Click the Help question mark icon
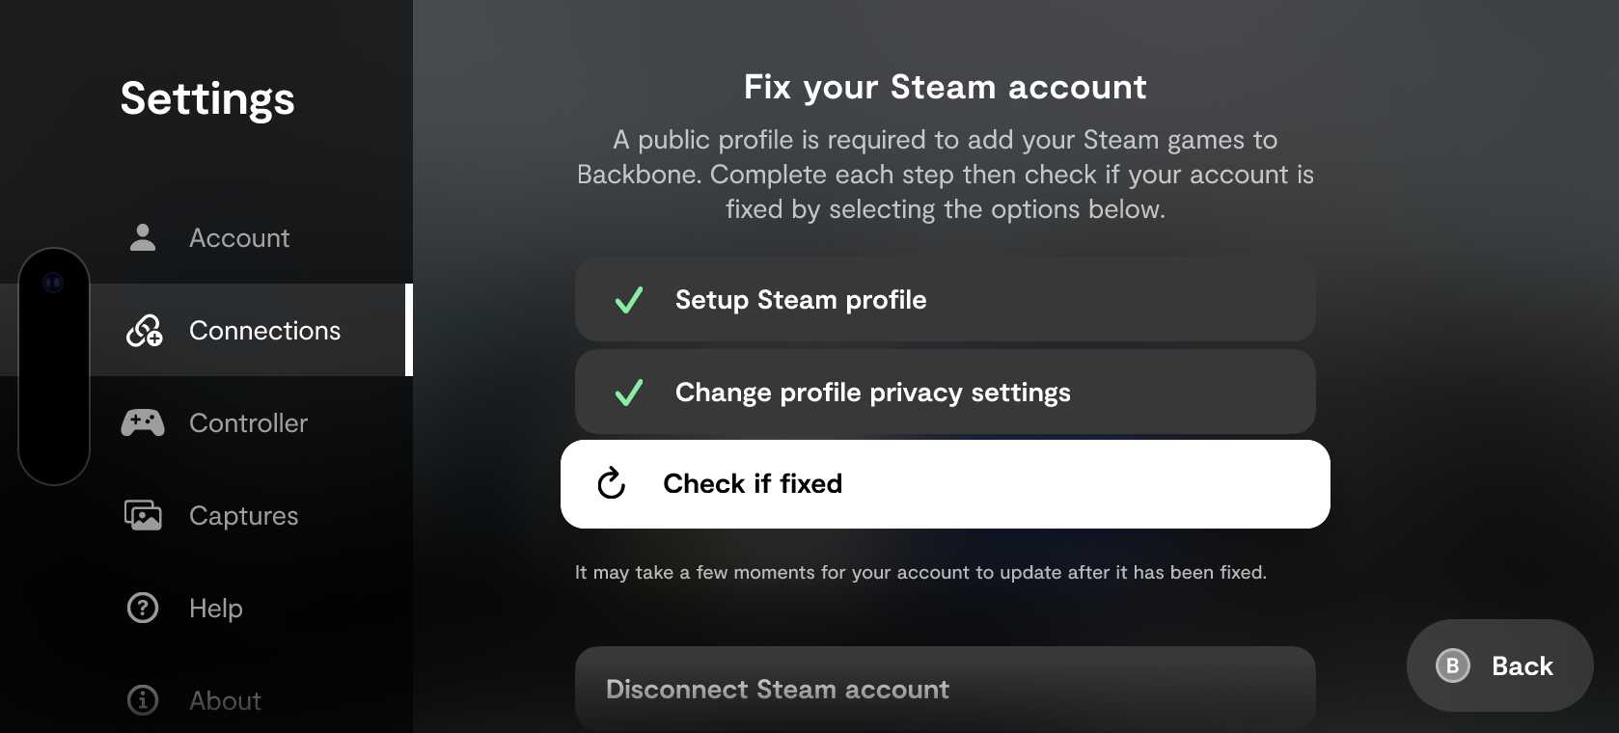Viewport: 1619px width, 733px height. pos(142,608)
